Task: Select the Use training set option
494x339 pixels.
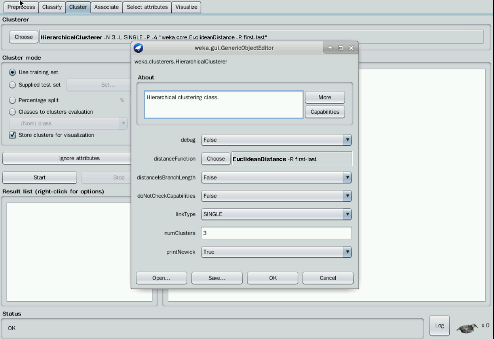Action: (x=13, y=72)
